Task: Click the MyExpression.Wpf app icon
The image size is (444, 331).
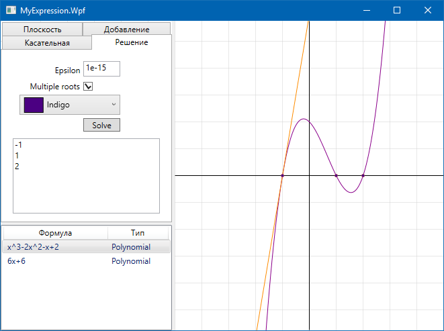Action: pyautogui.click(x=11, y=11)
